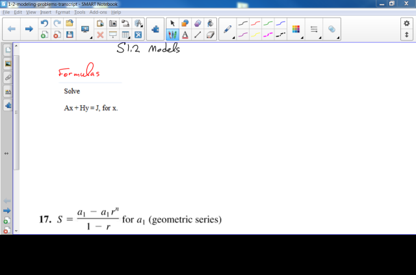
Task: Go to the previous page using back arrow
Action: 12,29
